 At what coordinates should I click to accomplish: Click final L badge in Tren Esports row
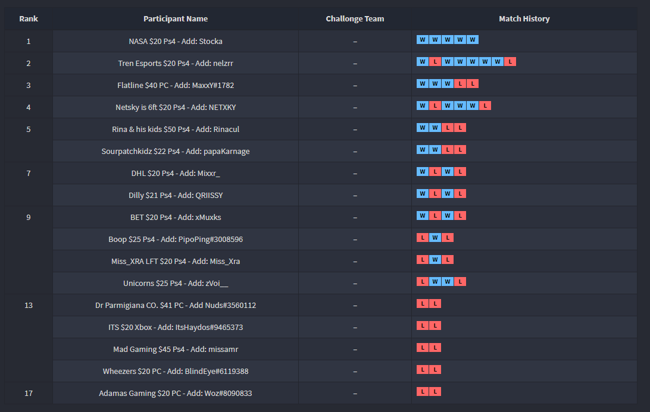click(510, 62)
